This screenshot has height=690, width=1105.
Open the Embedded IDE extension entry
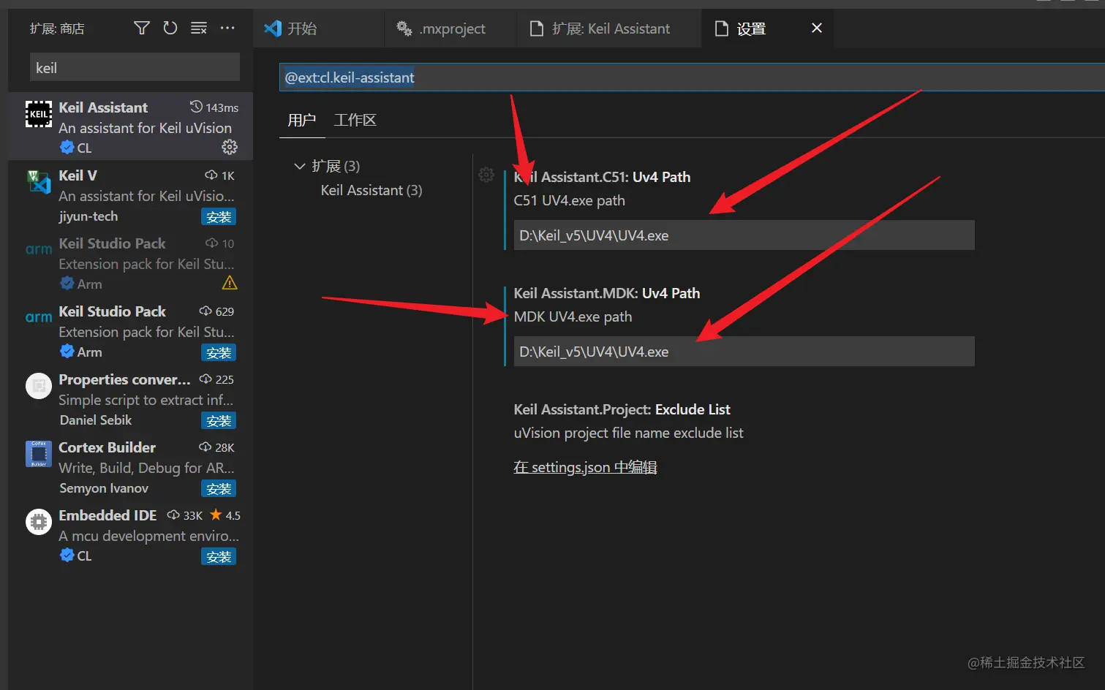pos(131,534)
